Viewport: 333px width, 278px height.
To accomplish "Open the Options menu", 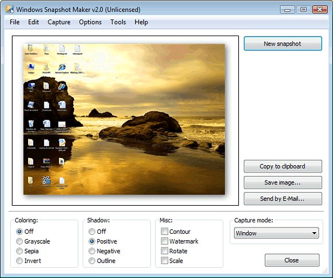I will pyautogui.click(x=90, y=22).
